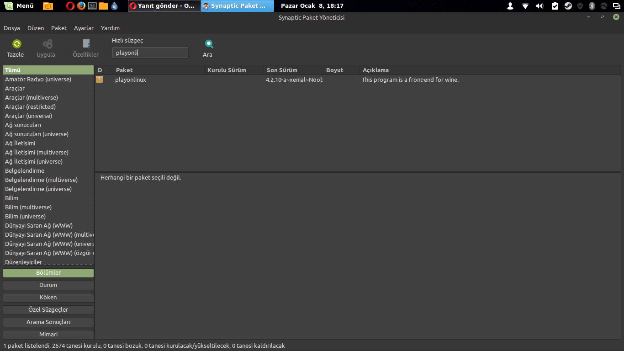
Task: Click the update manager shield tray icon
Action: (x=580, y=6)
